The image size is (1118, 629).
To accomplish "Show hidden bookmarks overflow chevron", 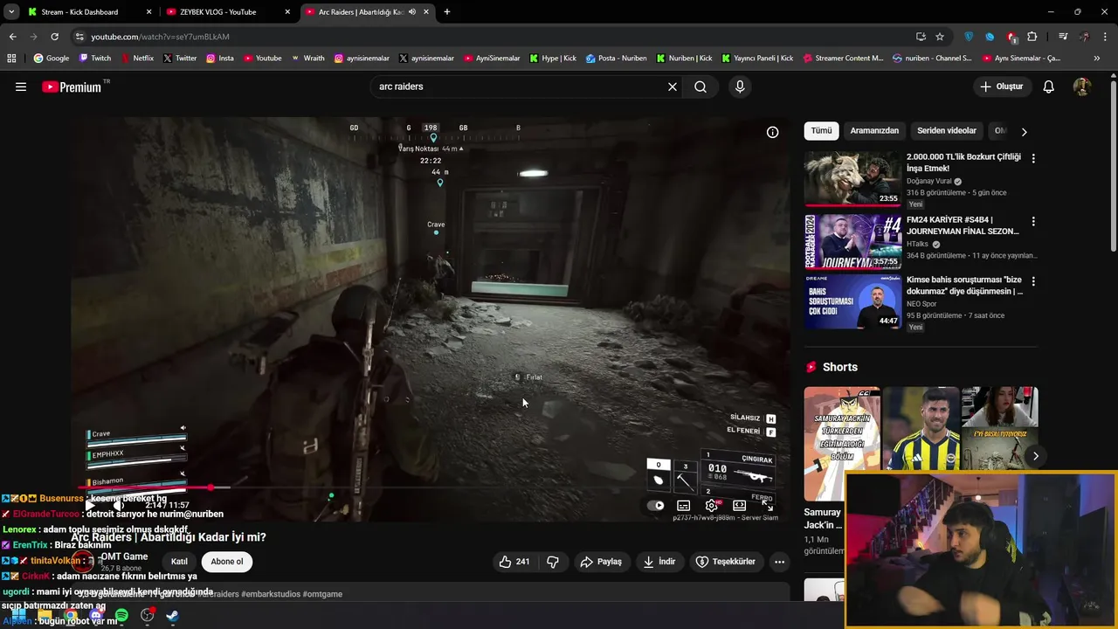I will point(1097,59).
